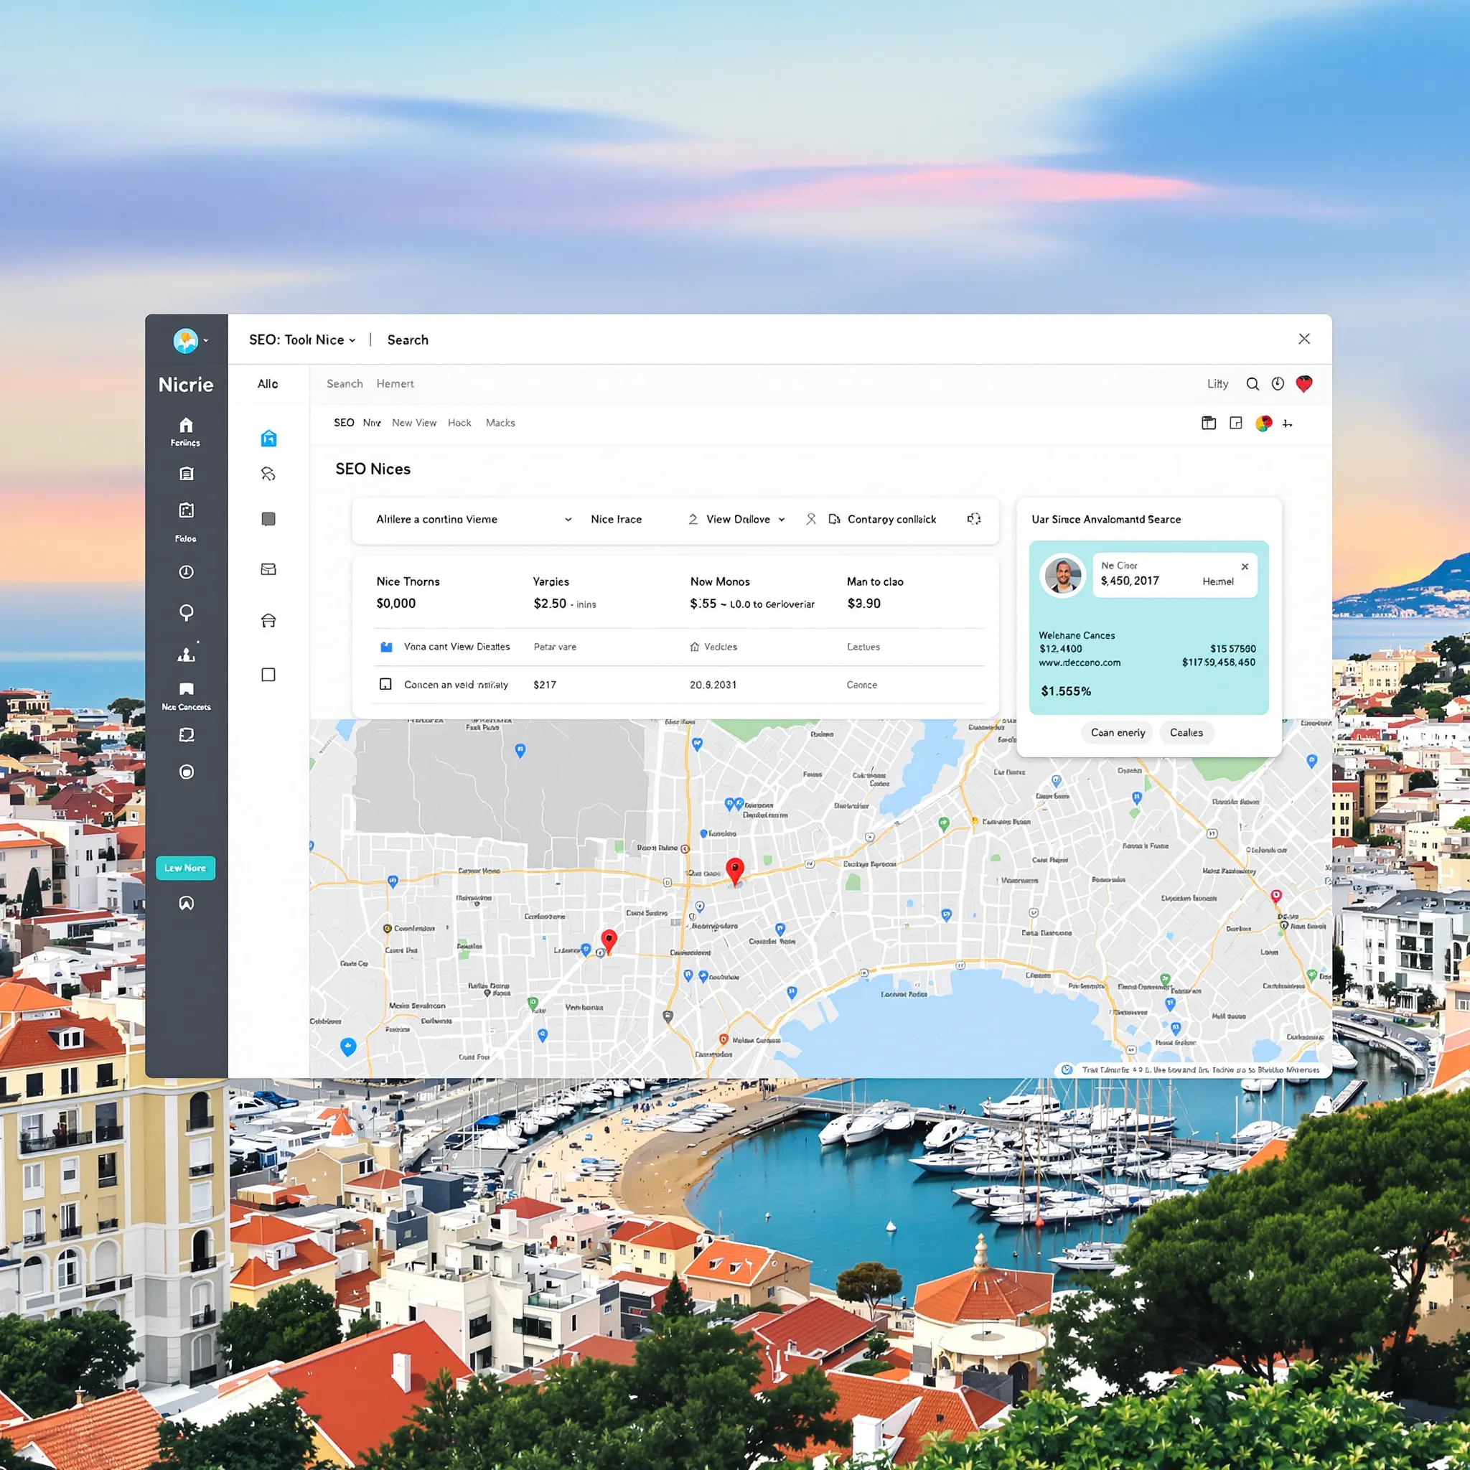Image resolution: width=1470 pixels, height=1470 pixels.
Task: Toggle the empty square checkbox in inner sidebar
Action: (268, 675)
